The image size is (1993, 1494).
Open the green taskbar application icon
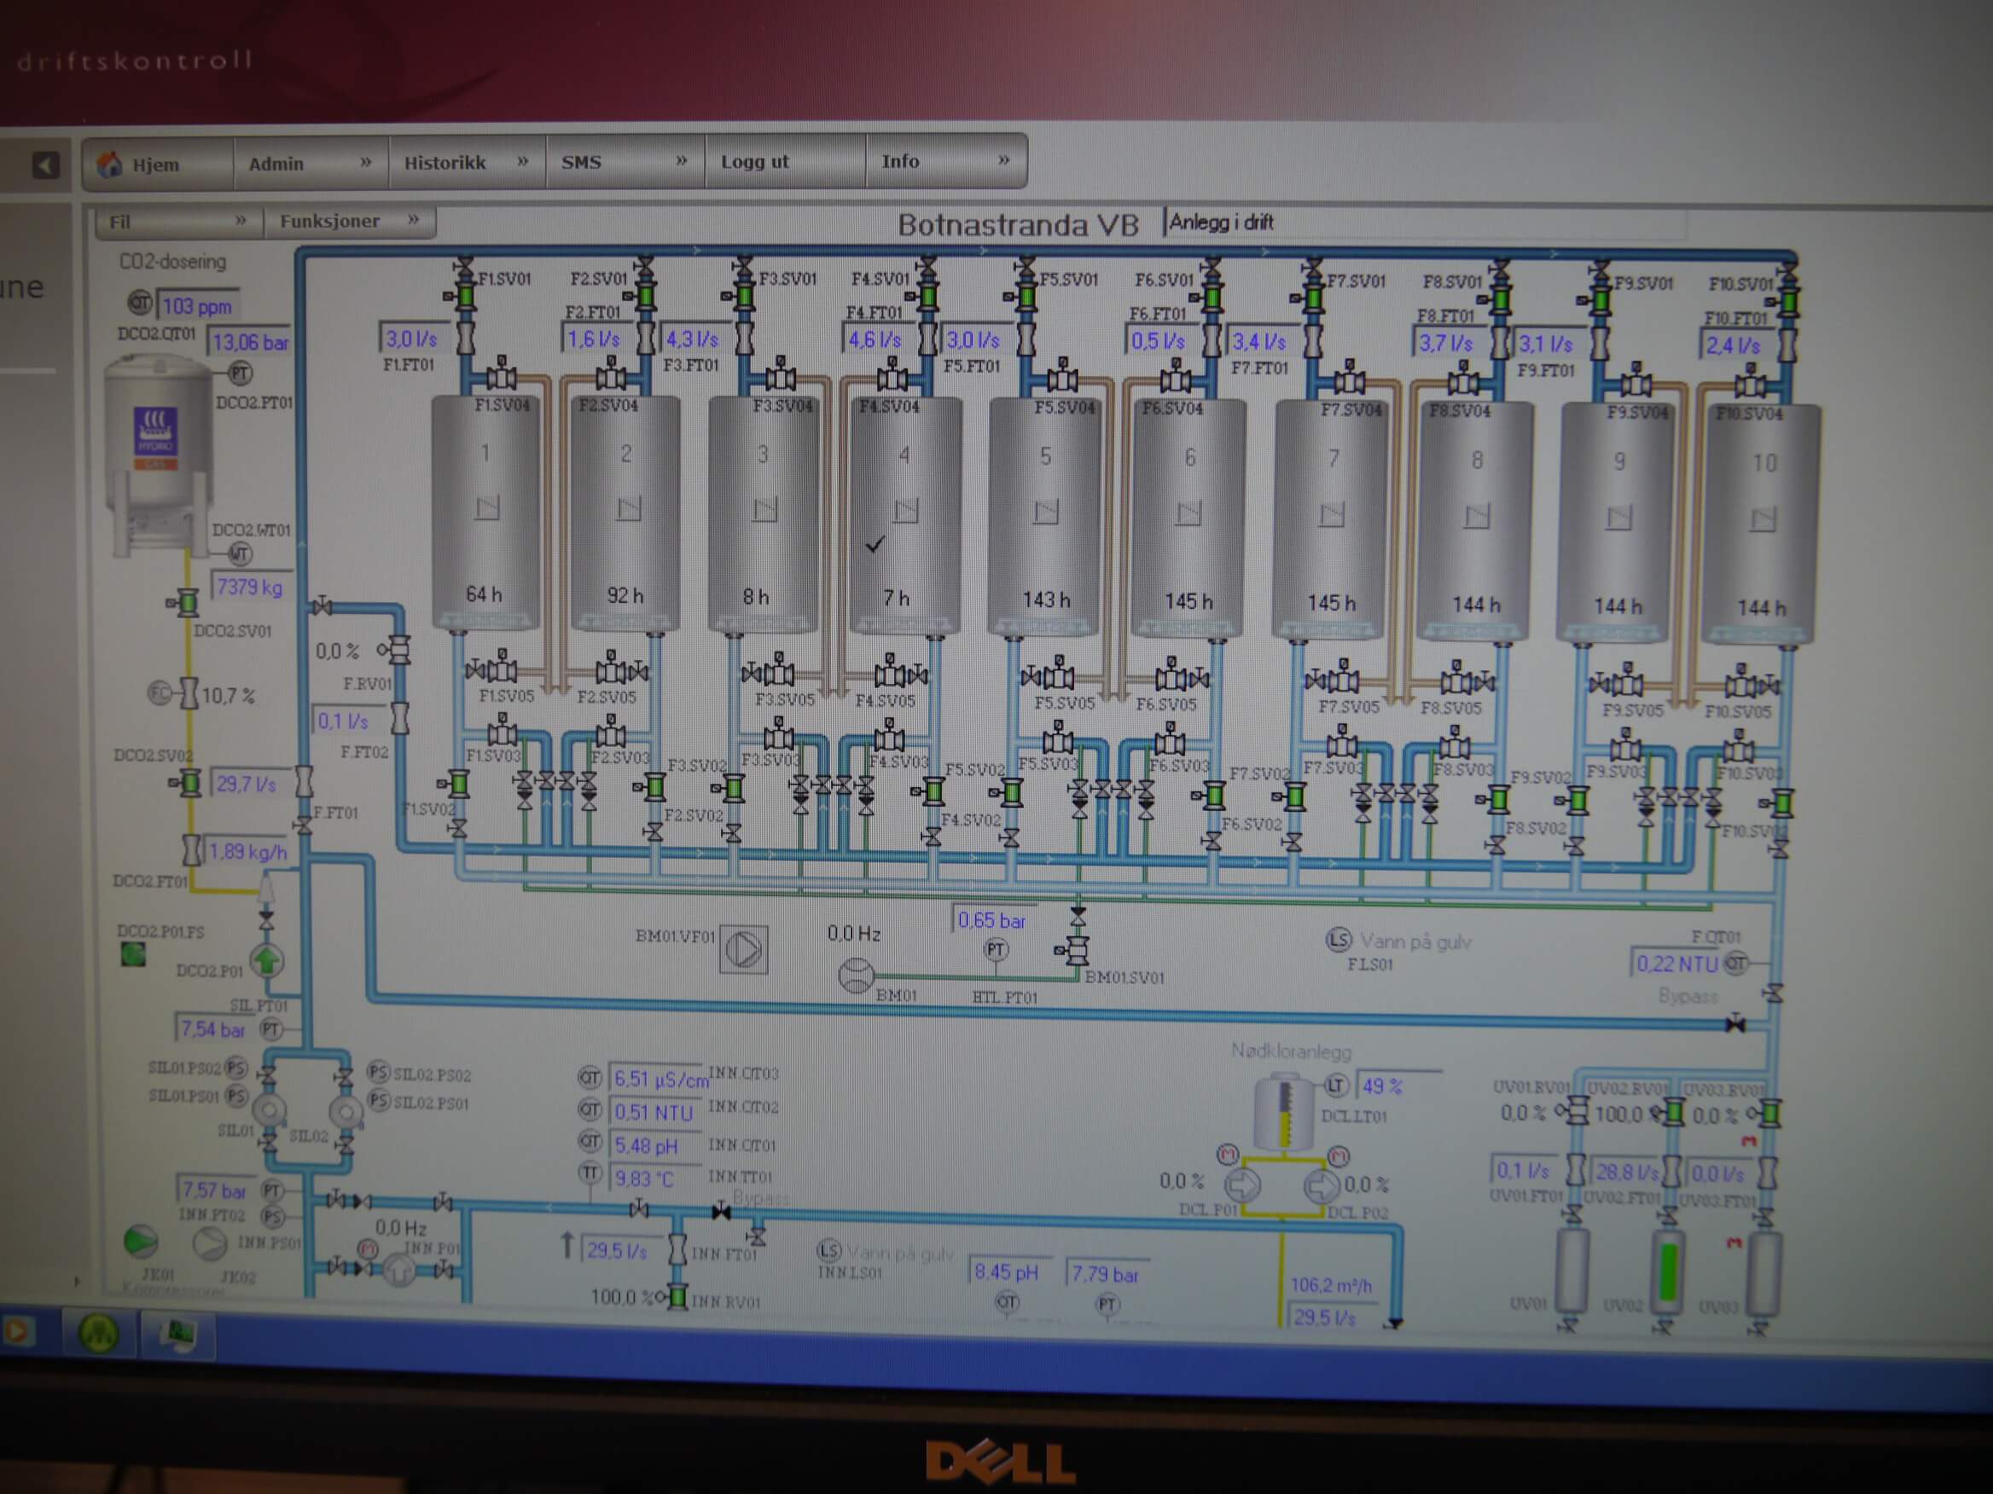coord(98,1332)
